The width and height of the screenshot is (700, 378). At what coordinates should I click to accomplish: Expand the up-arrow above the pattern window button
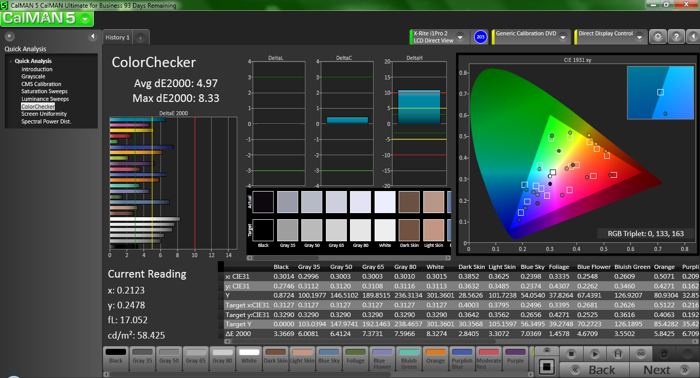coord(547,351)
